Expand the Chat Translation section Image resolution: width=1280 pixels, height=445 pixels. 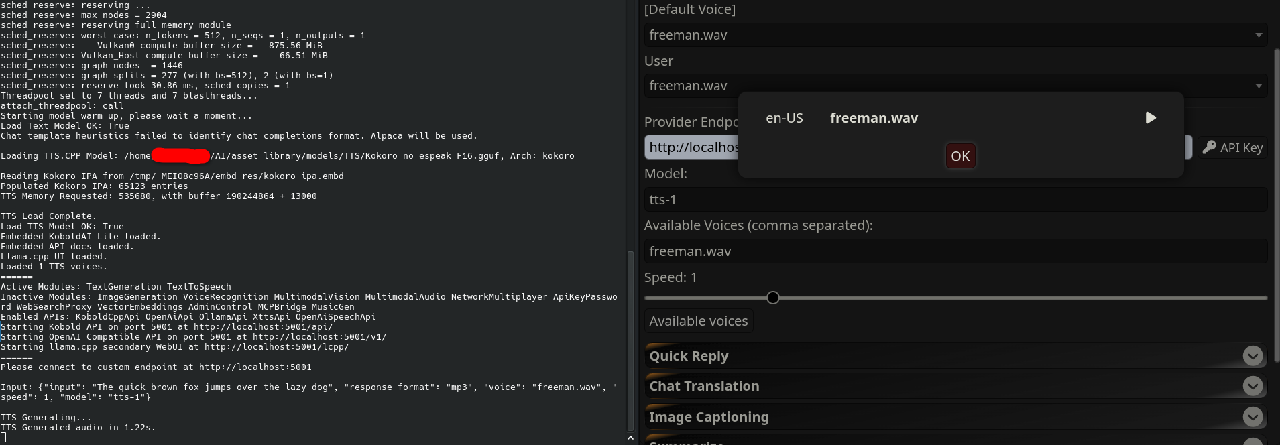pos(955,386)
